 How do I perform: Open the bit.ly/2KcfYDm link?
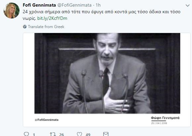click(52, 18)
